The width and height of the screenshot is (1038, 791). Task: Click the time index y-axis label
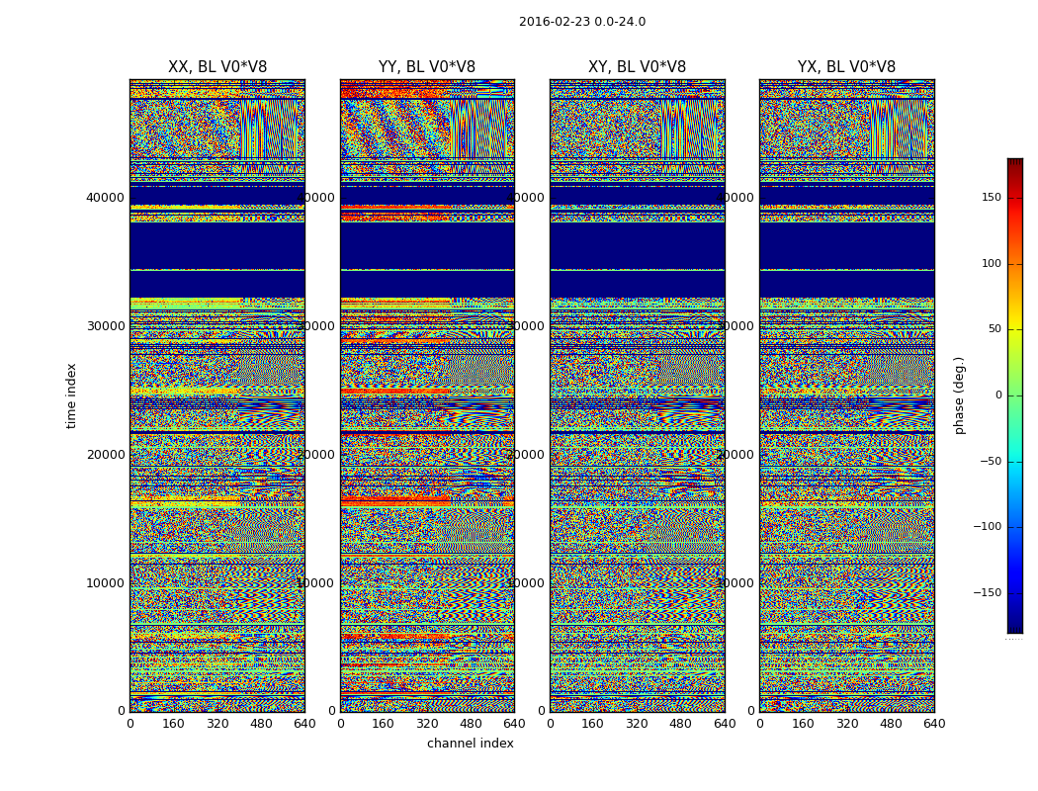(71, 395)
